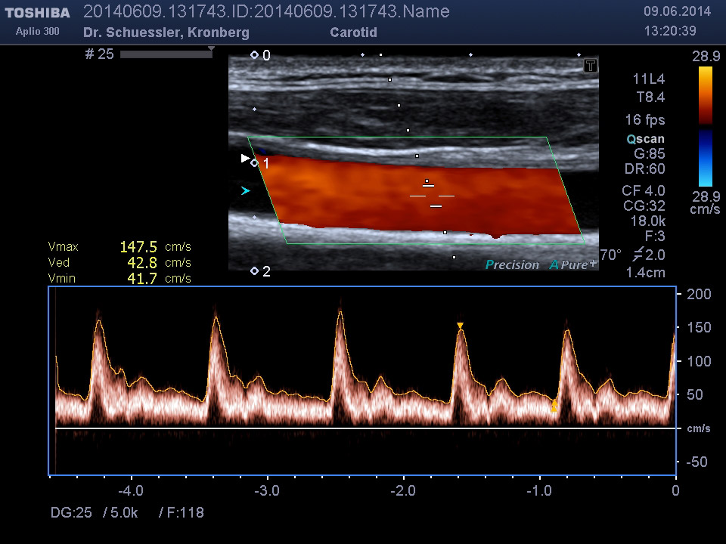Click the cyan Doppler gate depth arrow
Image resolution: width=726 pixels, height=544 pixels.
pyautogui.click(x=244, y=191)
